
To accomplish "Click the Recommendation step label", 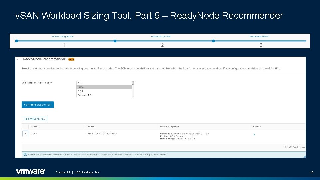I will click(259, 37).
